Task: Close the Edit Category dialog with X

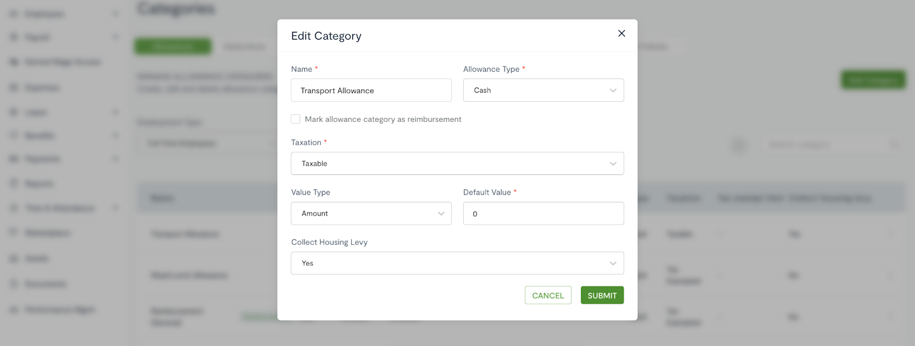Action: pyautogui.click(x=622, y=33)
